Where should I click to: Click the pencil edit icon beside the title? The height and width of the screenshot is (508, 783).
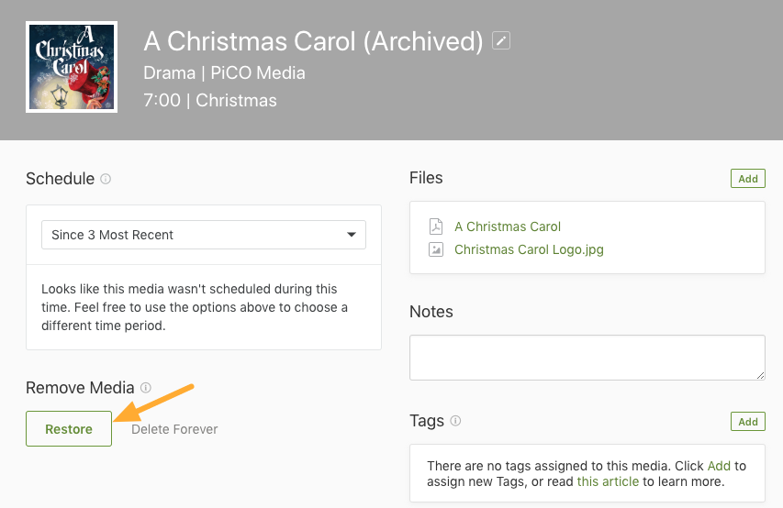(x=501, y=40)
